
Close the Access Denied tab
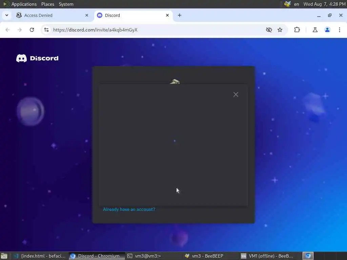[87, 15]
